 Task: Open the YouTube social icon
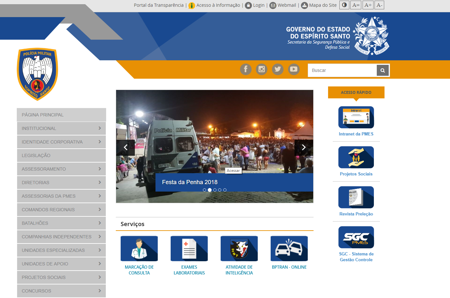click(x=294, y=69)
